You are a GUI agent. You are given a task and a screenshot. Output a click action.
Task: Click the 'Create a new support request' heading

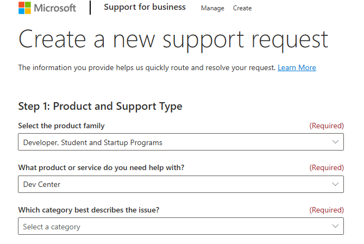(x=173, y=40)
